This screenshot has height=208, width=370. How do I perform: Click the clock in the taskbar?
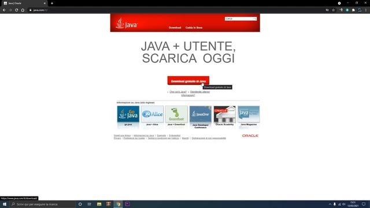353,204
